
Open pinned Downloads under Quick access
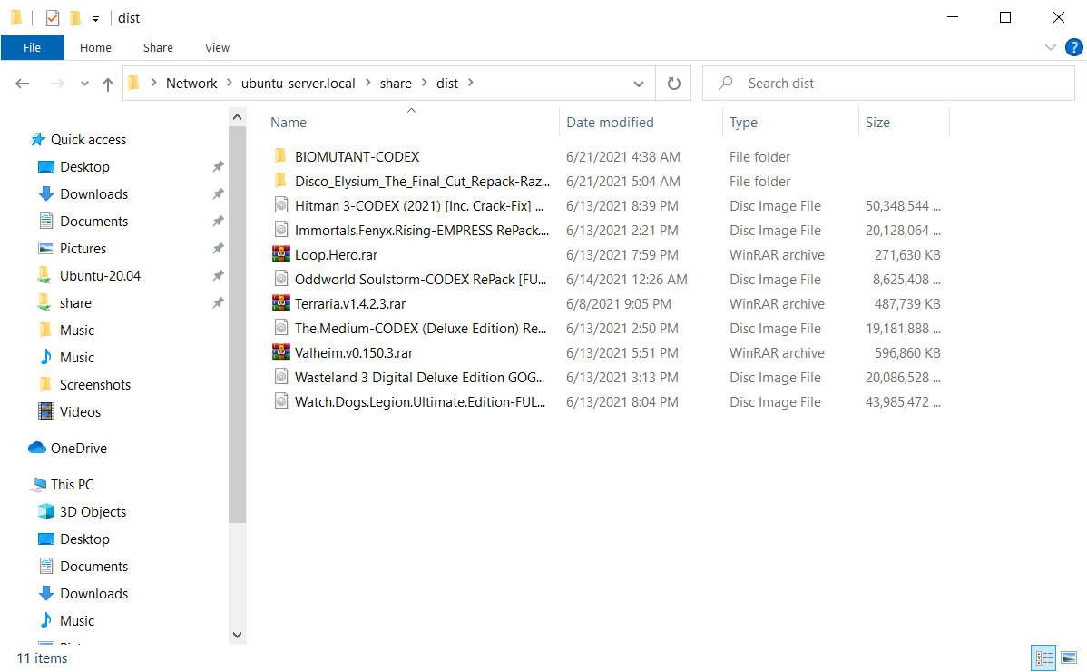point(93,194)
